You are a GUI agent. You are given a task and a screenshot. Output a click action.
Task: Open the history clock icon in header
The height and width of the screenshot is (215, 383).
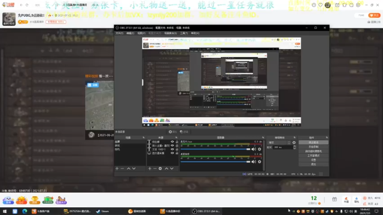[314, 5]
